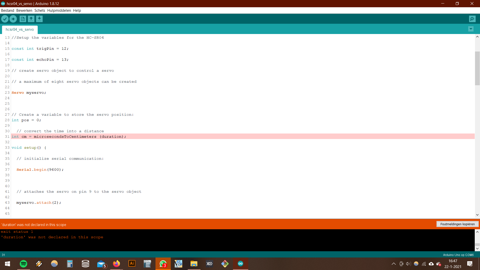The height and width of the screenshot is (270, 480).
Task: Click the Verify (checkmark) button to compile sketch
Action: click(x=5, y=19)
